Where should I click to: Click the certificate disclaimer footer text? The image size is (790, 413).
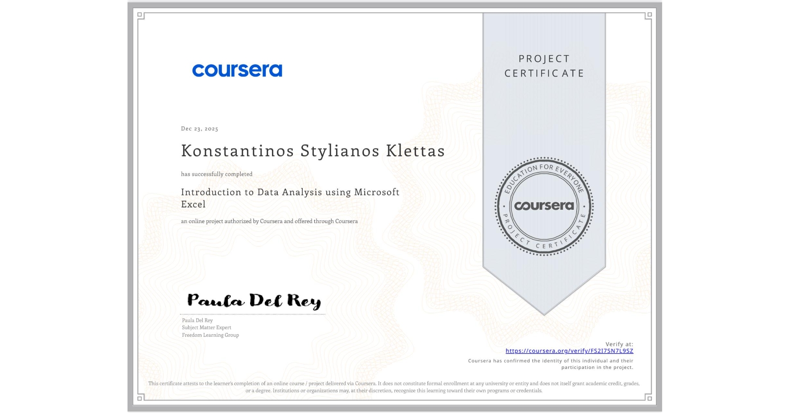point(394,387)
